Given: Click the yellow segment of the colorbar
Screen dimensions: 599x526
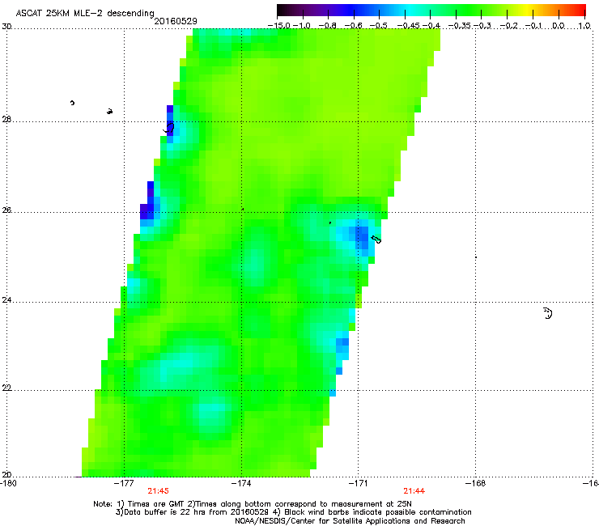Looking at the screenshot, I should (527, 10).
